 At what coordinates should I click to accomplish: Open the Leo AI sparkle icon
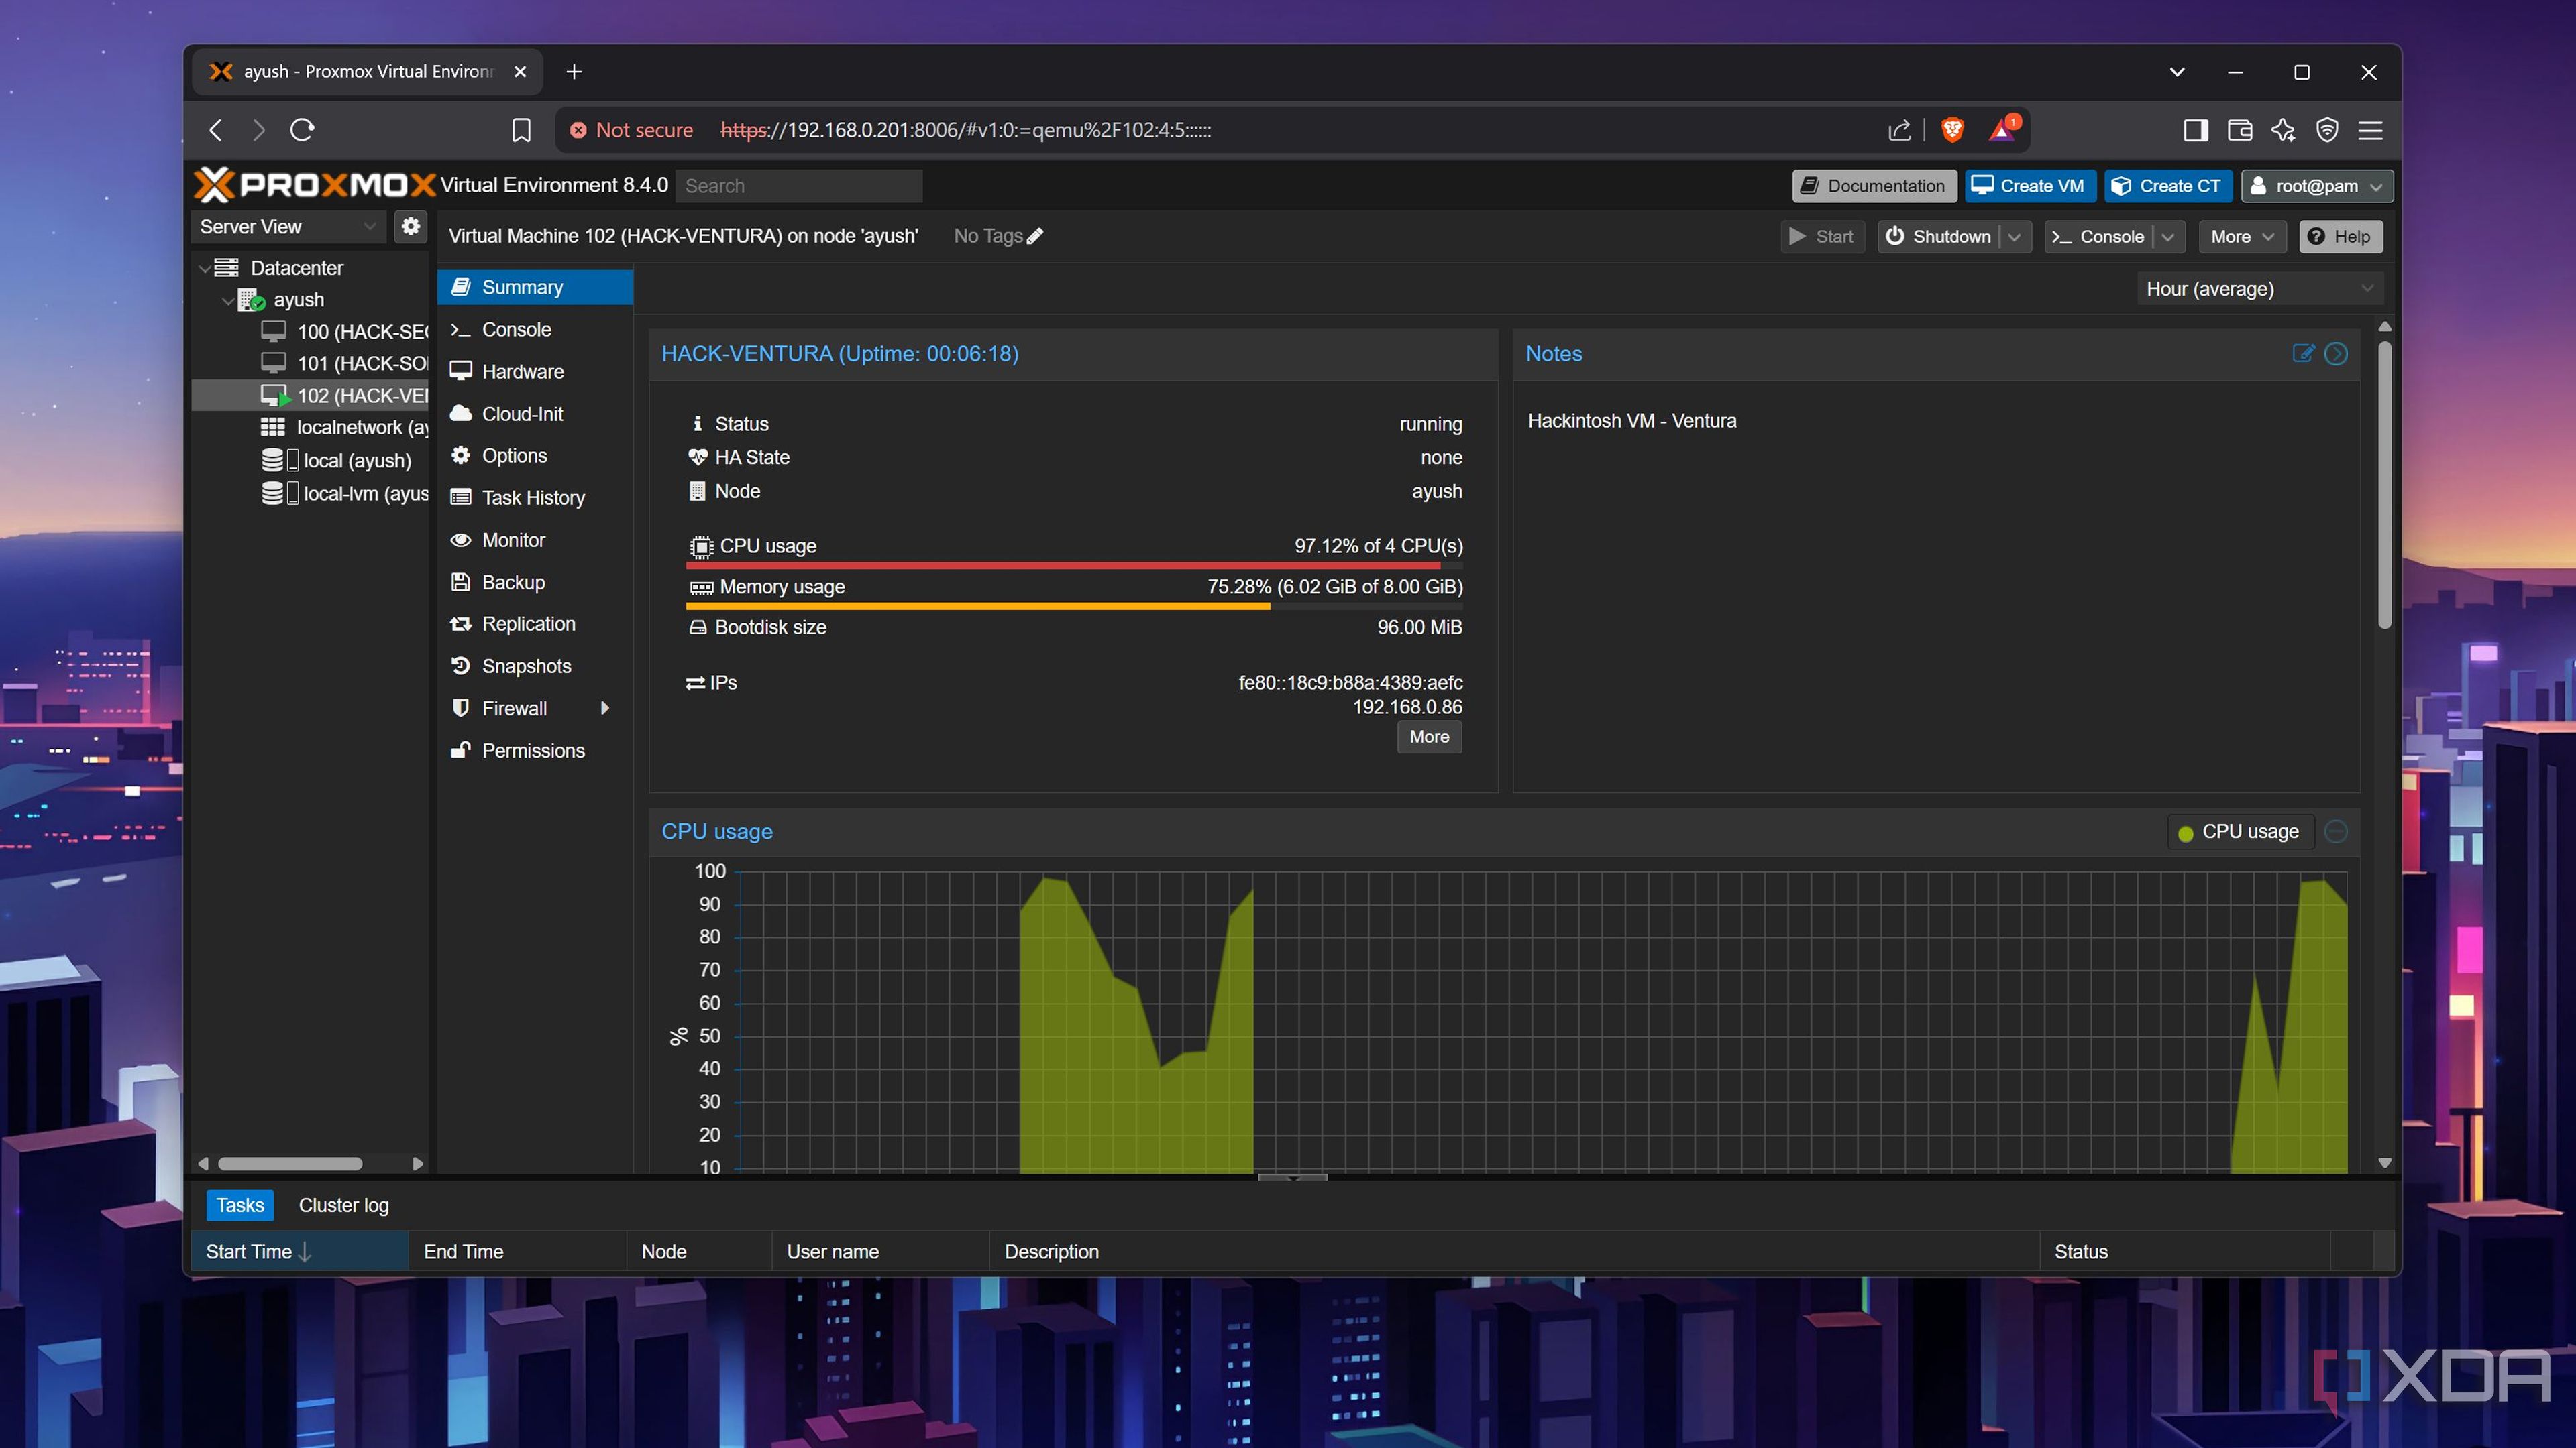click(x=2283, y=130)
